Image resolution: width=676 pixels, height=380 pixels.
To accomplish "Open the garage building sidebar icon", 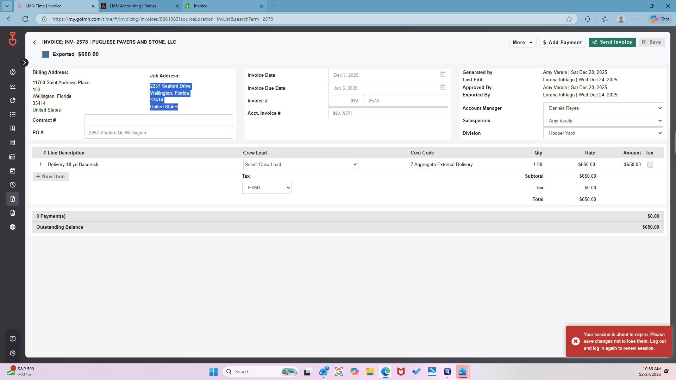I will pos(13,157).
